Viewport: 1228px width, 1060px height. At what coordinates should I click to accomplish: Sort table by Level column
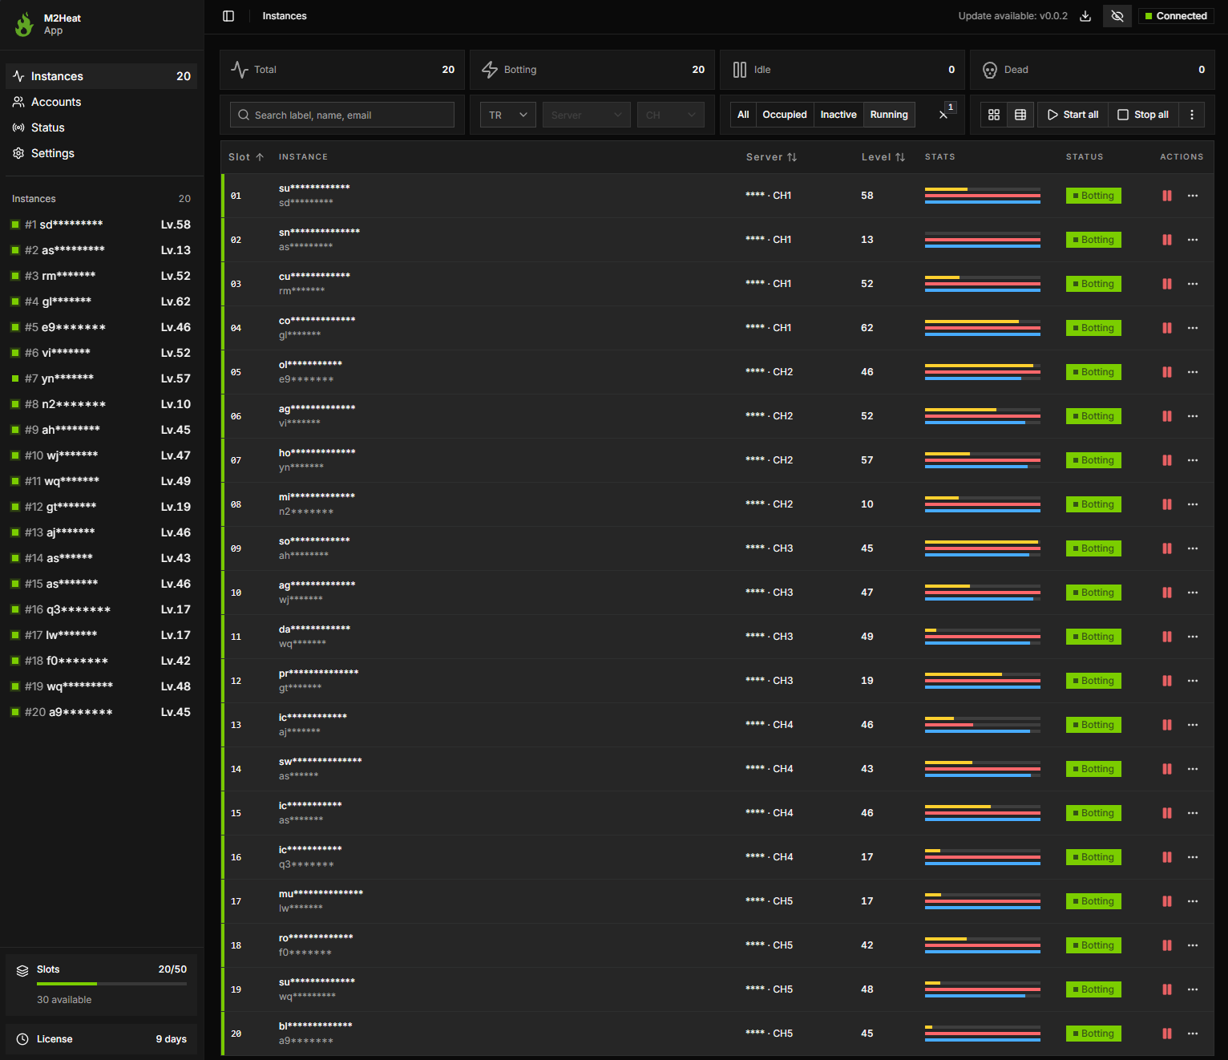(883, 157)
